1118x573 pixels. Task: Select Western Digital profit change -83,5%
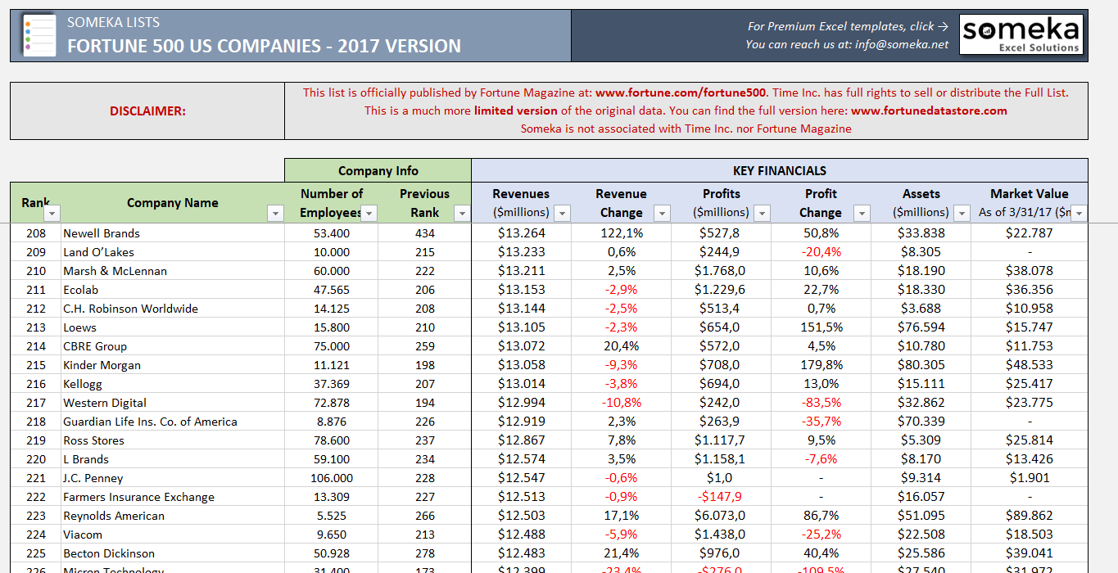(821, 403)
